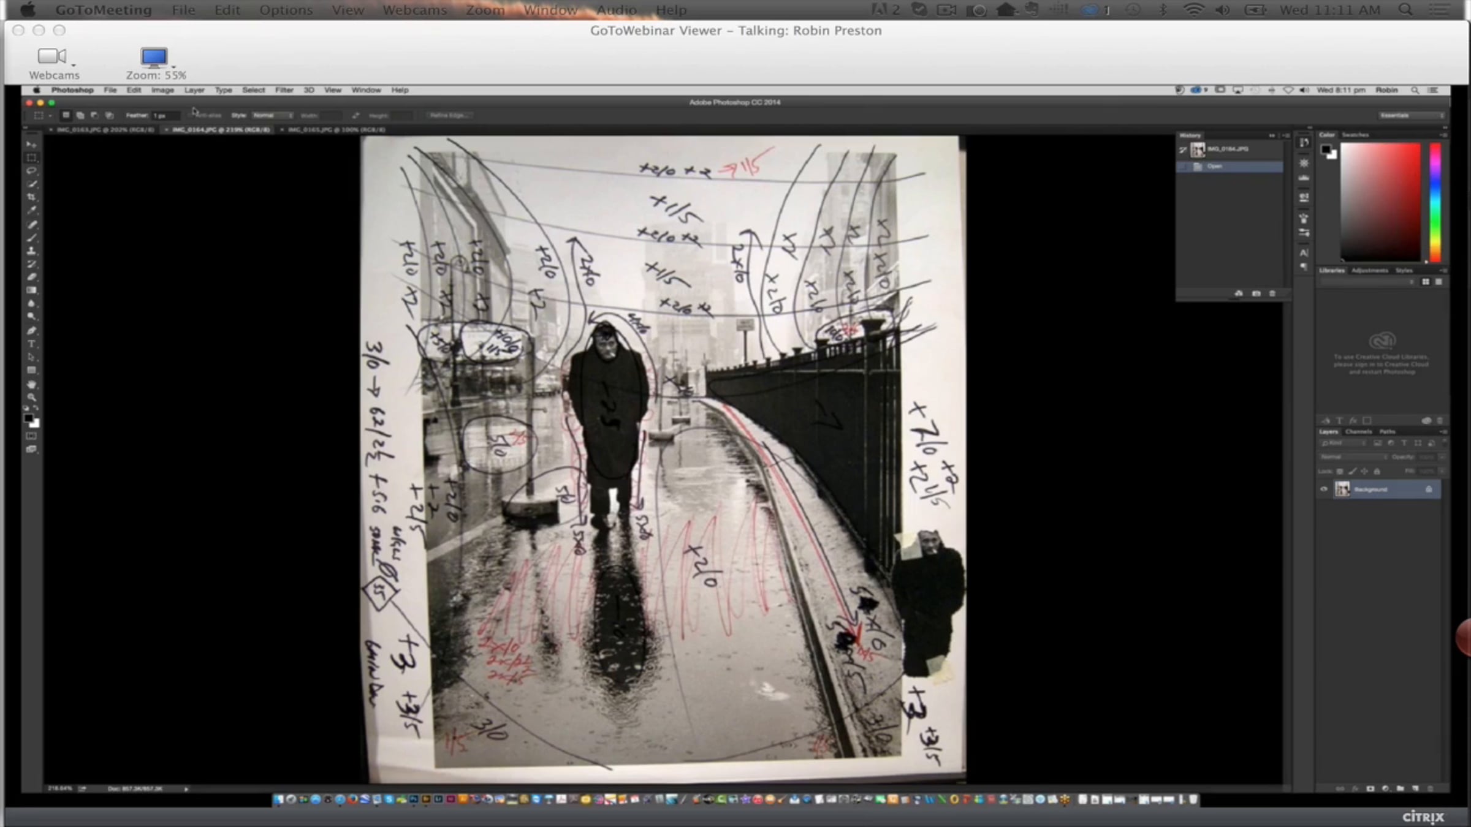Click the rainbow hue slider strip
Viewport: 1471px width, 827px height.
(x=1435, y=202)
